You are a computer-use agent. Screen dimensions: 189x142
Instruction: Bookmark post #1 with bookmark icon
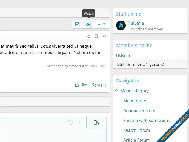[x=96, y=36]
